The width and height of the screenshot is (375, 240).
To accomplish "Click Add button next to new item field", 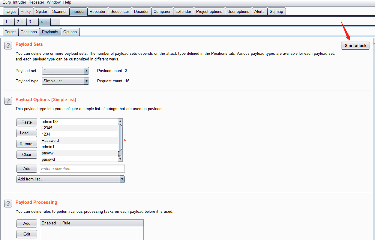I will click(x=27, y=168).
